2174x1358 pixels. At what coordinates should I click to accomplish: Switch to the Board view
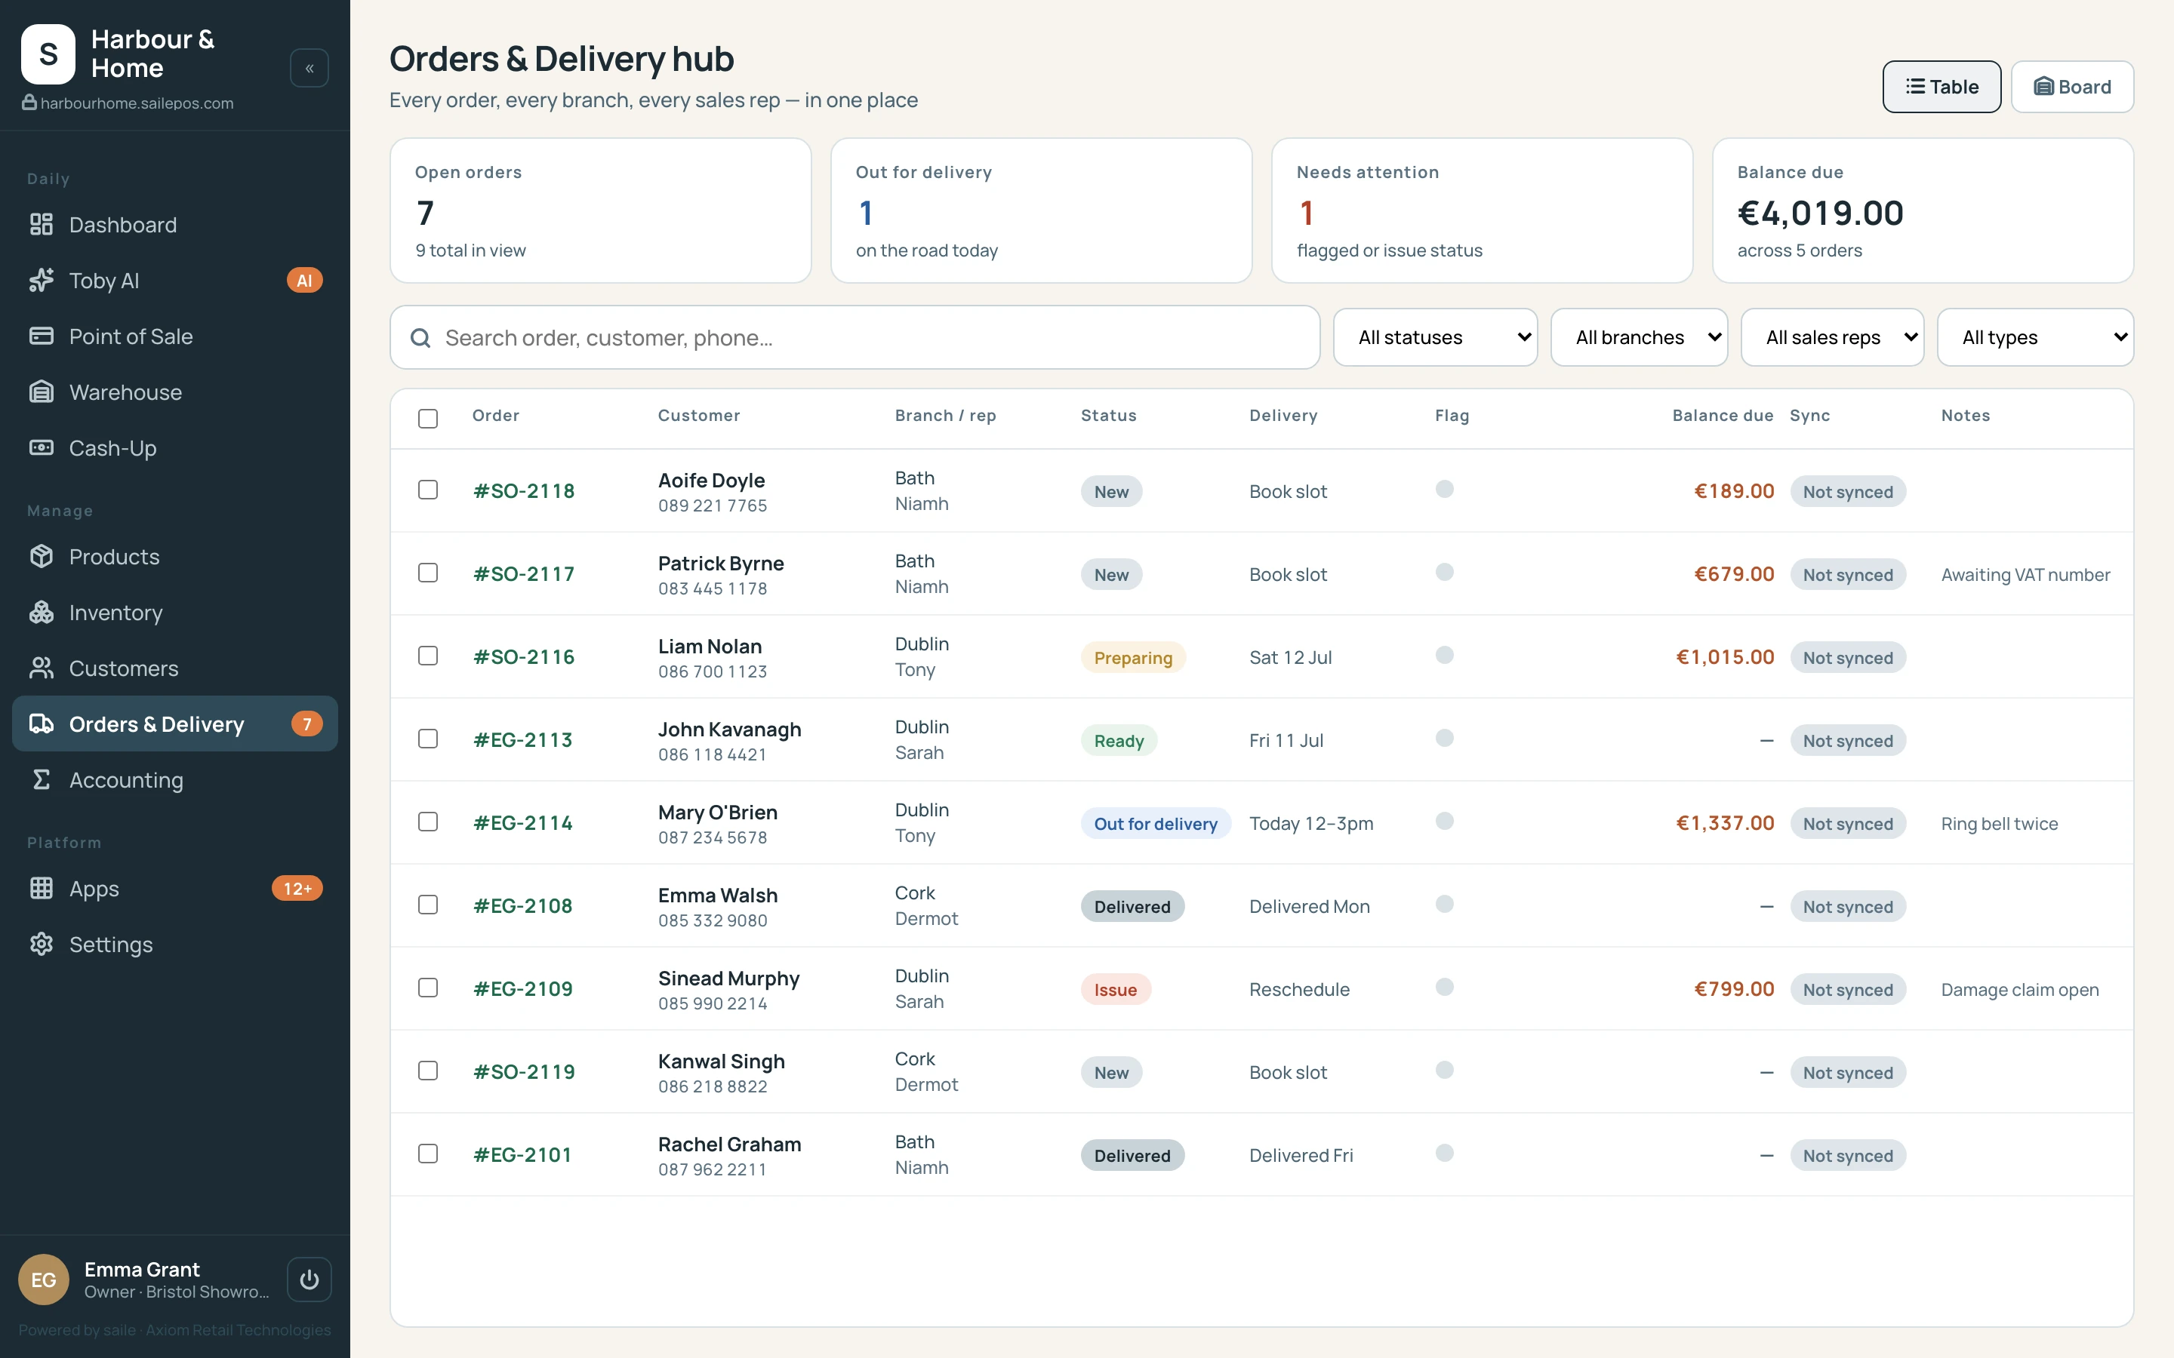tap(2071, 87)
